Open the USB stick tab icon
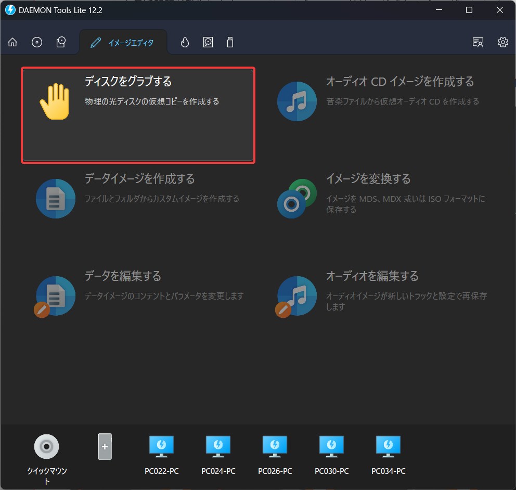 click(230, 42)
